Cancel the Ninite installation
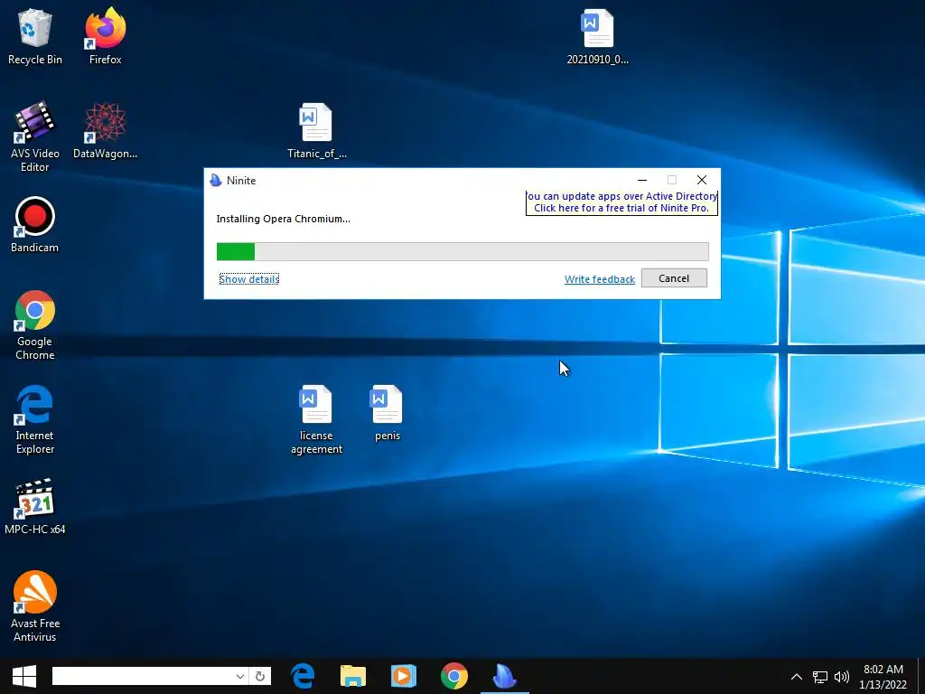Image resolution: width=925 pixels, height=694 pixels. pyautogui.click(x=674, y=278)
